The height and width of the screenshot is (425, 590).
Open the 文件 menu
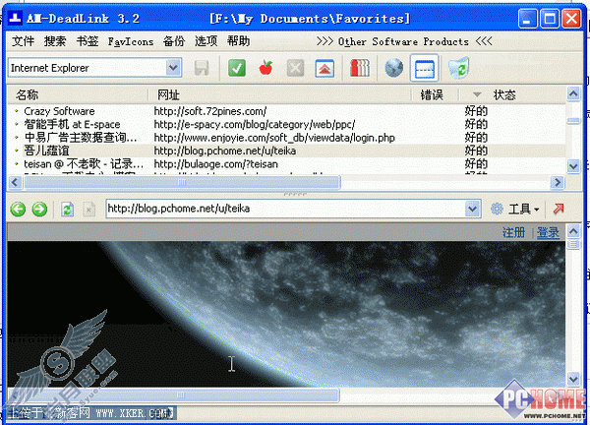tap(23, 41)
